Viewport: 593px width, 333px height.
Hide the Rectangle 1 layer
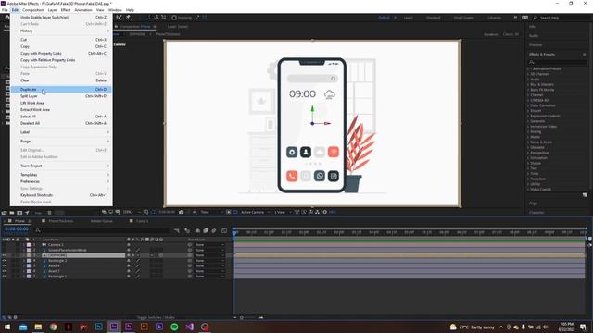pyautogui.click(x=4, y=277)
